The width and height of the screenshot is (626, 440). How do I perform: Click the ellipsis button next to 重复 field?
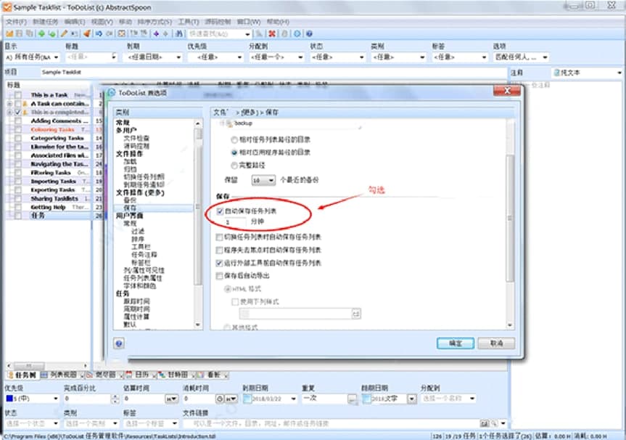pos(352,399)
